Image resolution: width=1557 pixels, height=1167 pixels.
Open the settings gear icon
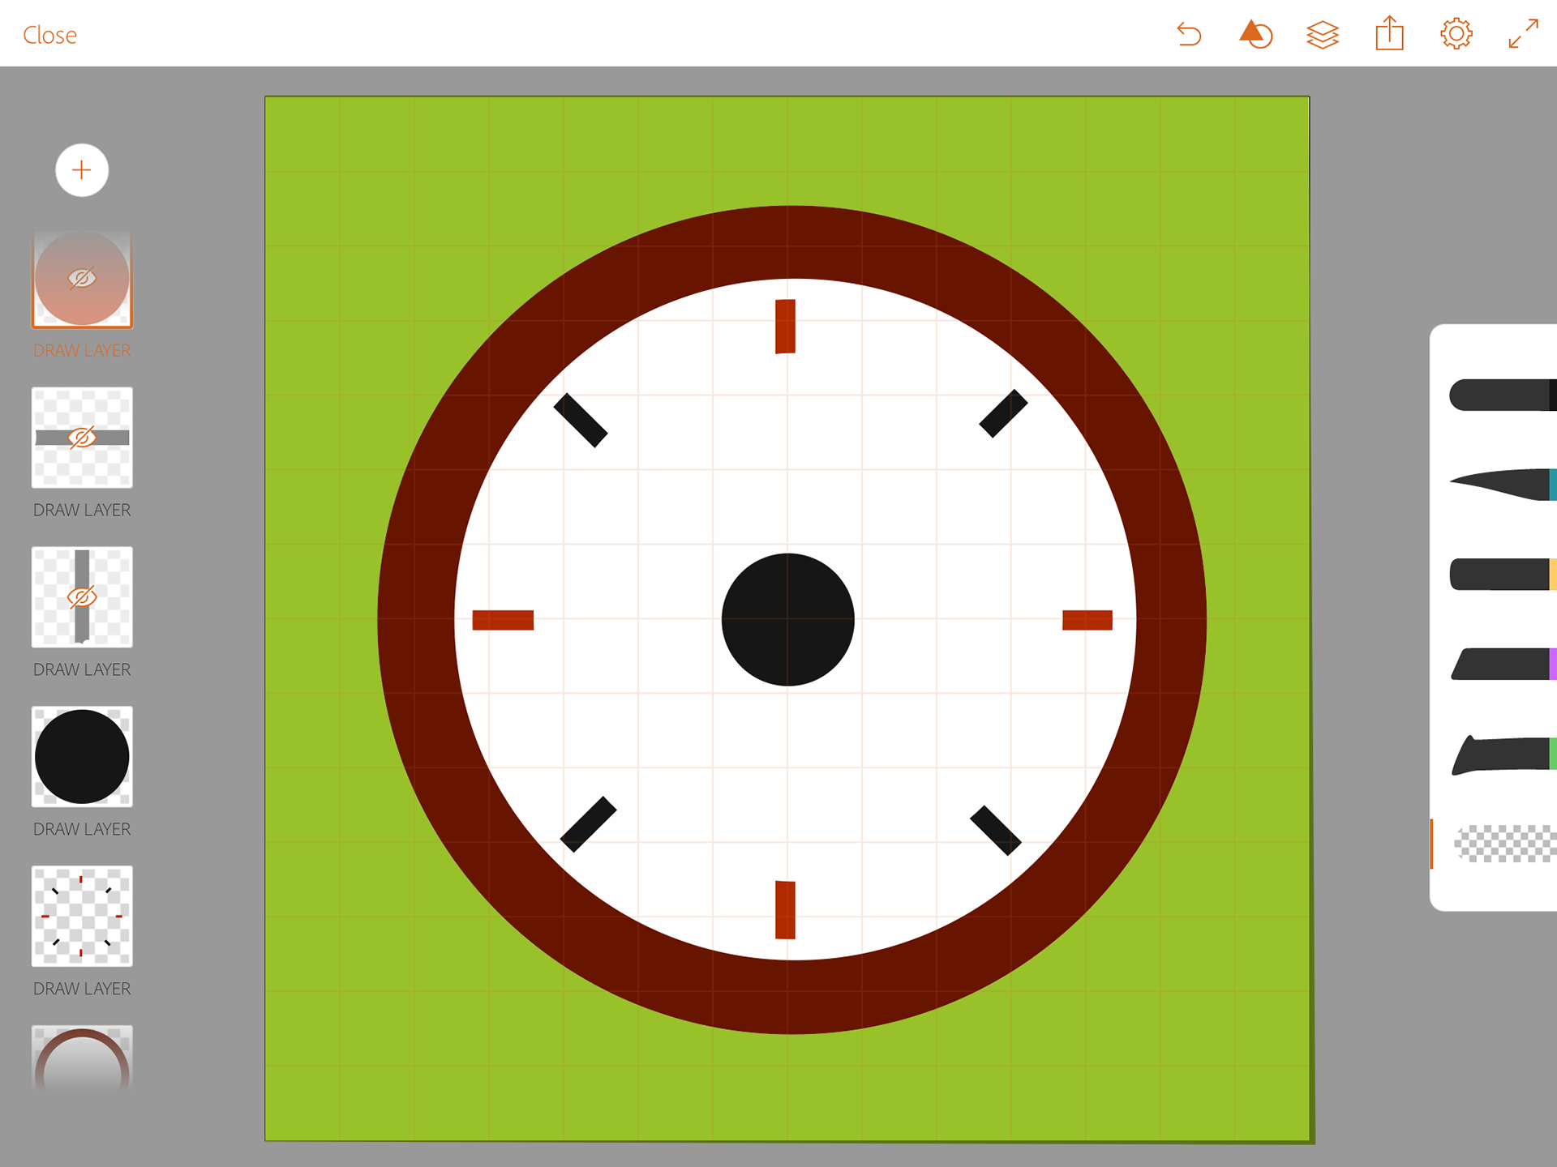point(1456,34)
